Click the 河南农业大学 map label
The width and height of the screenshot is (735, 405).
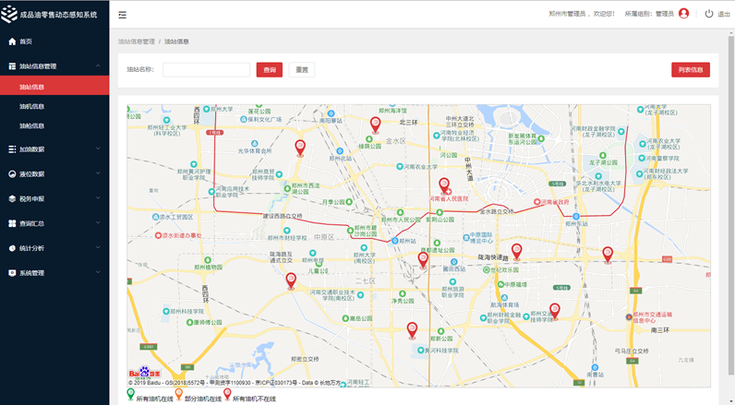[420, 167]
